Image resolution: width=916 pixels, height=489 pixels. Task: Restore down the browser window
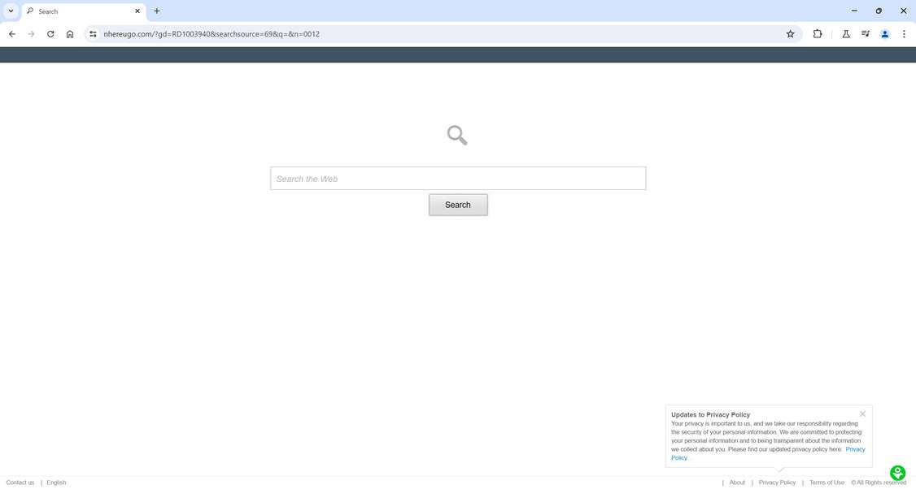(x=879, y=11)
